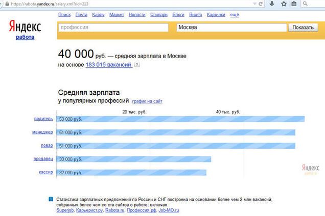This screenshot has width=325, height=216.
Task: Bookmark this page with the star icon
Action: pos(284,4)
